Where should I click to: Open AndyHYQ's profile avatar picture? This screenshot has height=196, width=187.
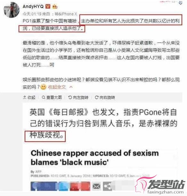coord(12,10)
